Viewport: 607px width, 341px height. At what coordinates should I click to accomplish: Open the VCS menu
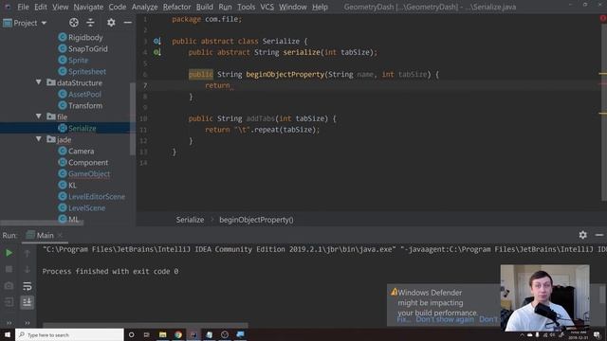tap(267, 7)
